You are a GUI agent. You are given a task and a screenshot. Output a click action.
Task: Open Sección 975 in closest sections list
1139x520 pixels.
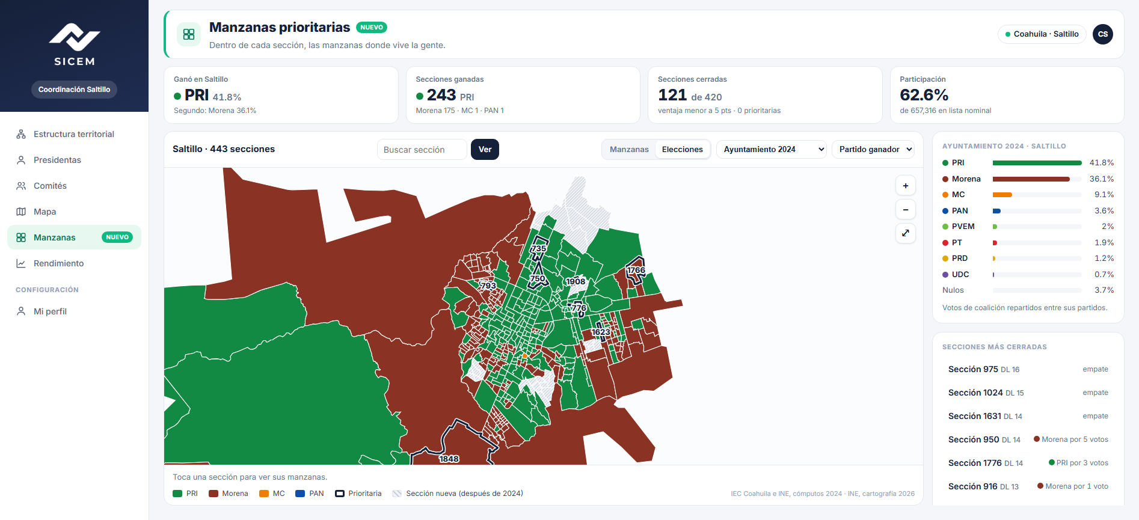click(1028, 369)
